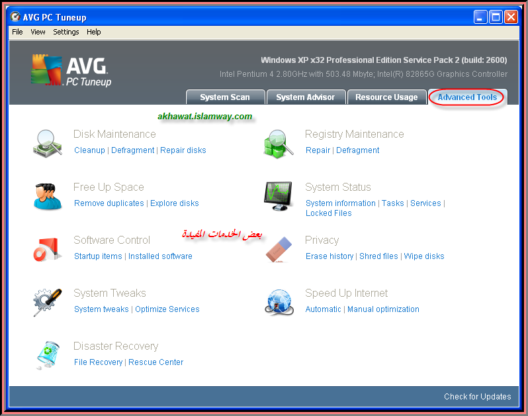Open the View menu
Viewport: 528px width, 416px height.
tap(38, 32)
